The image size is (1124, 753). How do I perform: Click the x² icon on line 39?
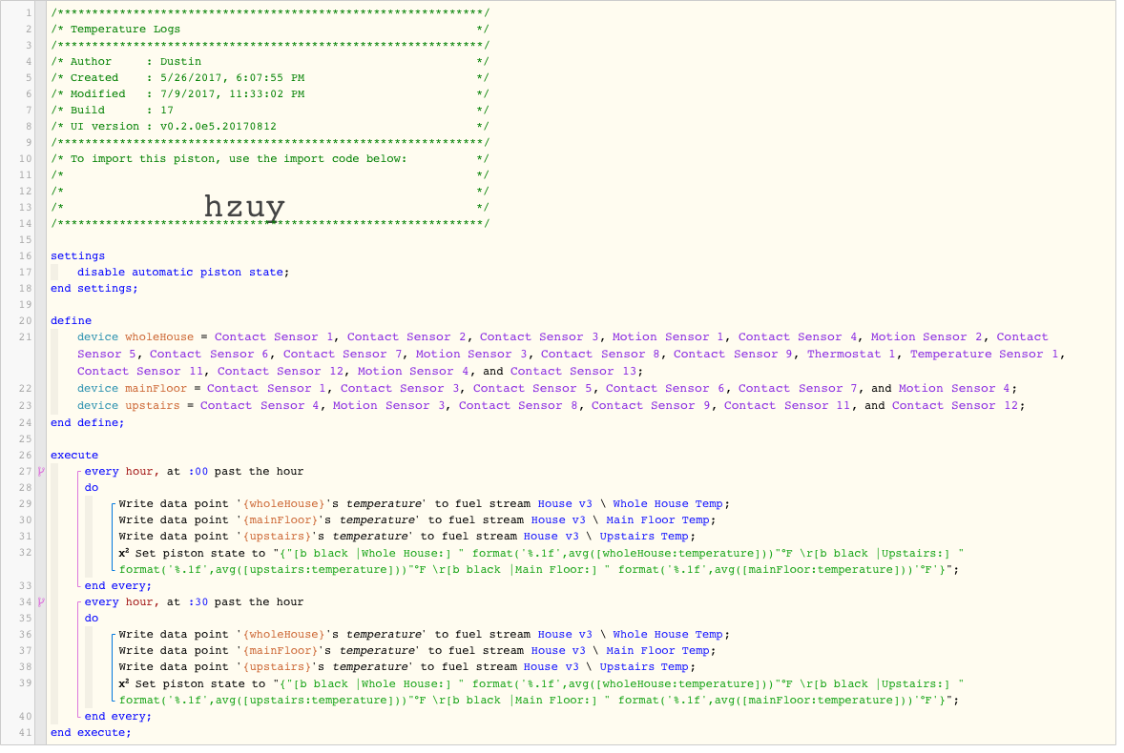click(124, 683)
